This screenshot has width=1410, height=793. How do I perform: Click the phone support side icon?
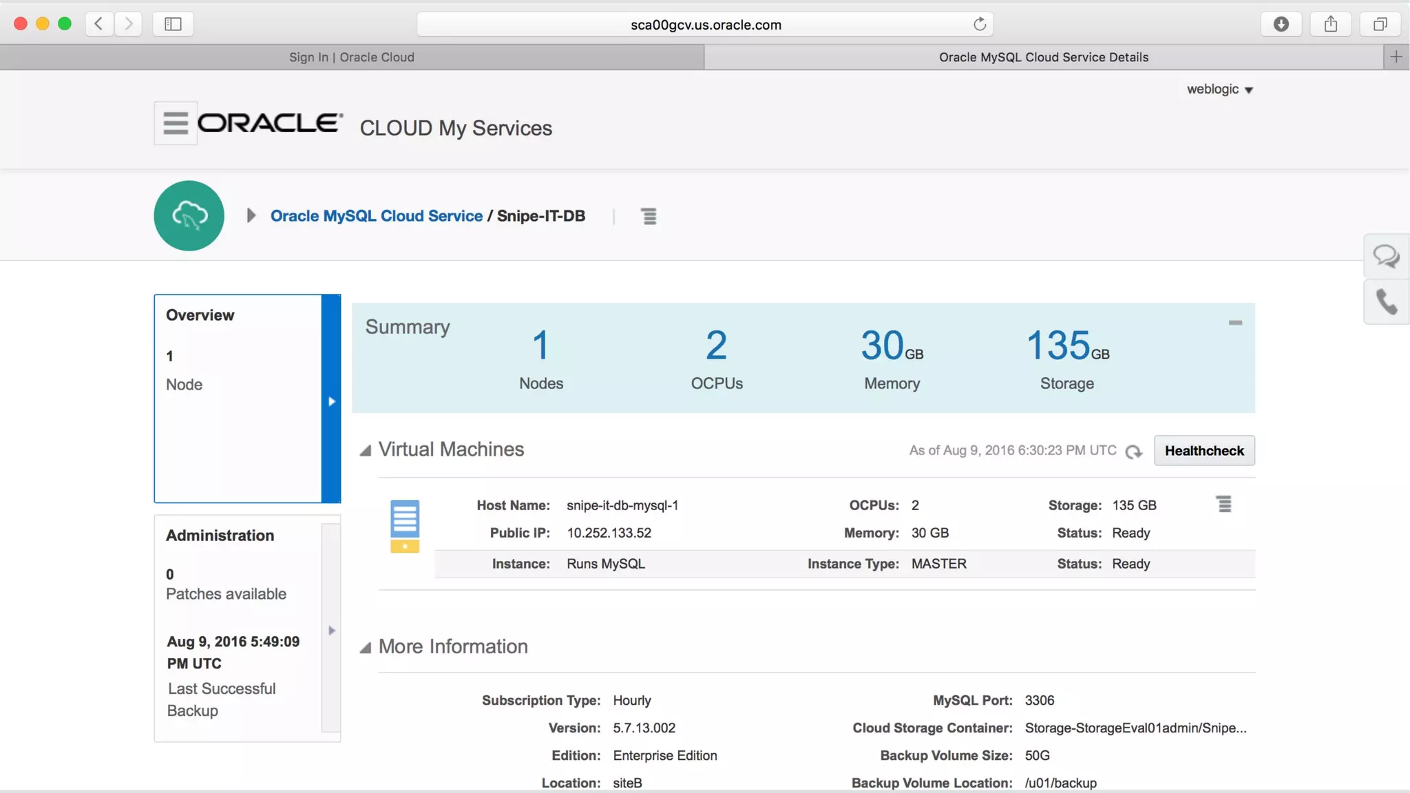[x=1386, y=302]
